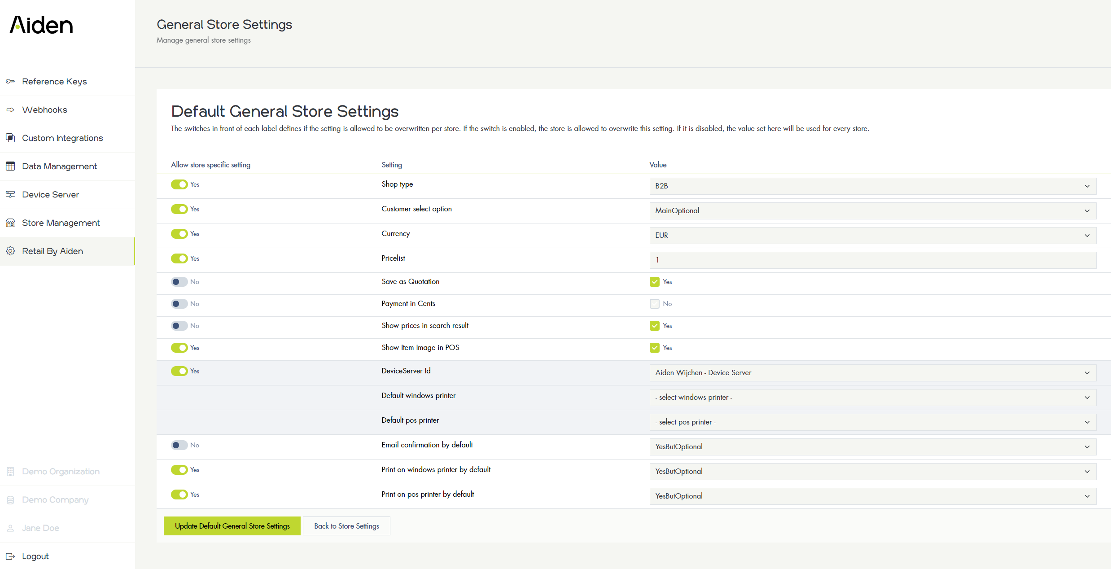Click the Retail By Aiden gear icon
Screen dimensions: 1111x569
click(10, 251)
